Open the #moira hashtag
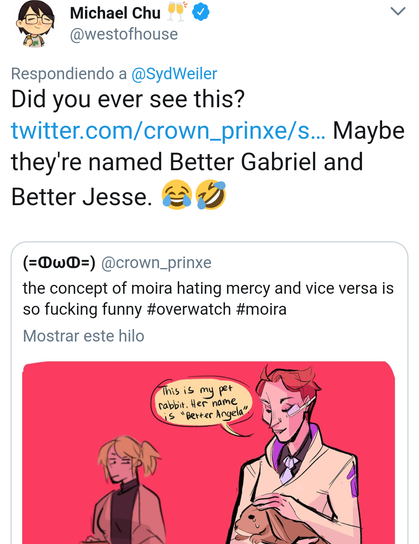This screenshot has width=419, height=544. (261, 310)
